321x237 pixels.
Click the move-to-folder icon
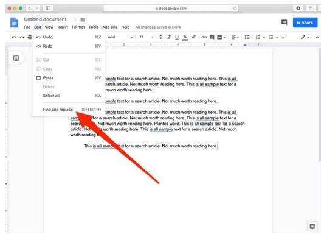click(x=83, y=19)
